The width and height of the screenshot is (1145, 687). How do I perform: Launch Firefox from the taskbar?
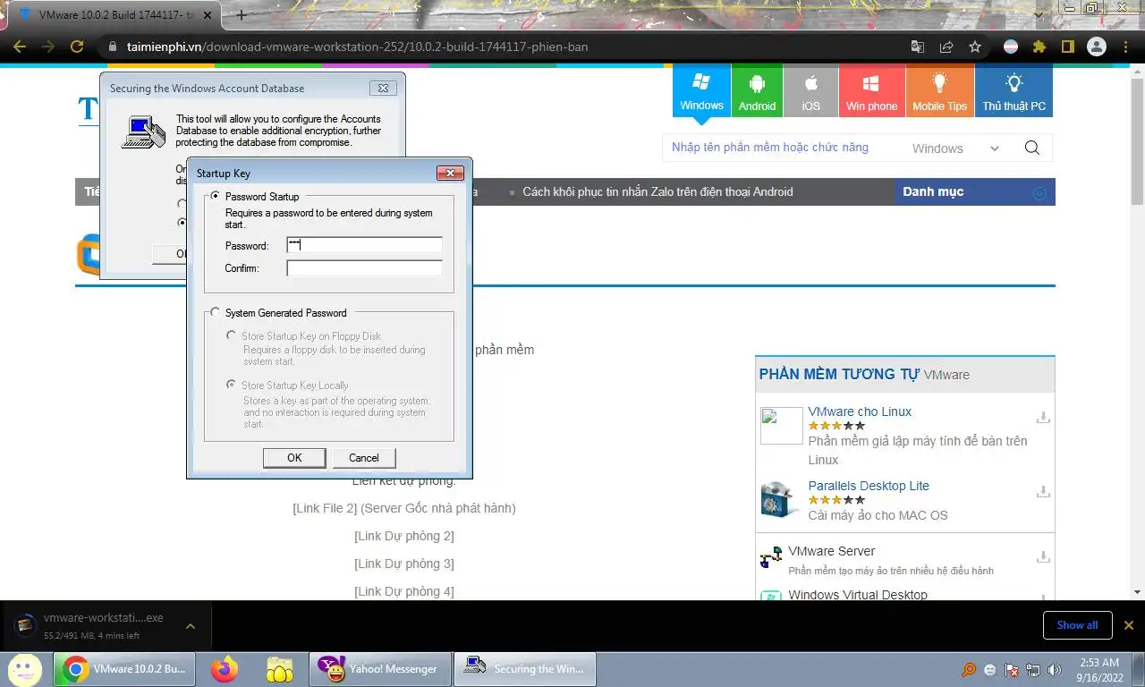(225, 668)
